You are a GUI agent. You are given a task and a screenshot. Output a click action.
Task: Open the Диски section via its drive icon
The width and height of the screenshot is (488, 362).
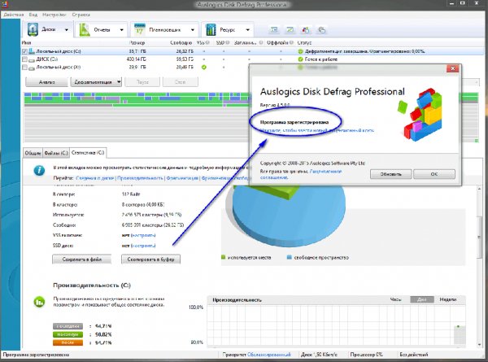click(33, 29)
